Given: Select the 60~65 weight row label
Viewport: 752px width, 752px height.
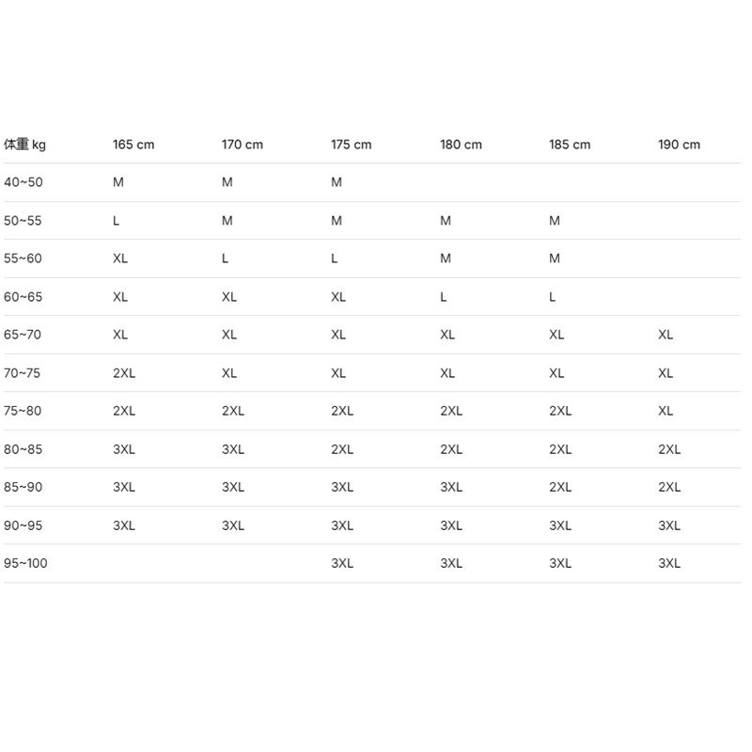Looking at the screenshot, I should point(23,297).
